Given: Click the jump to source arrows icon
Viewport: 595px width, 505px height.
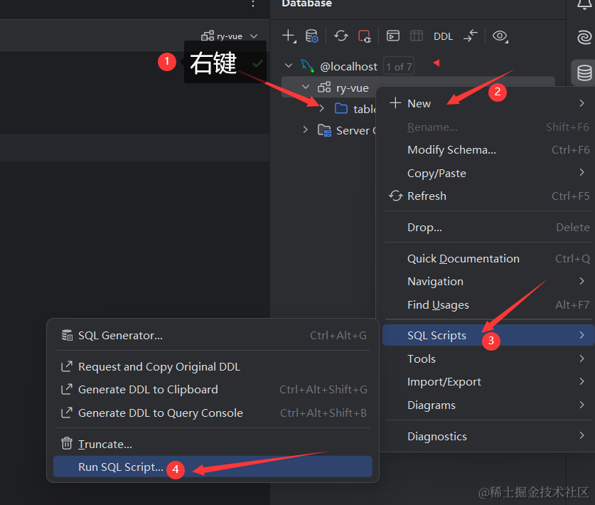Looking at the screenshot, I should [471, 36].
